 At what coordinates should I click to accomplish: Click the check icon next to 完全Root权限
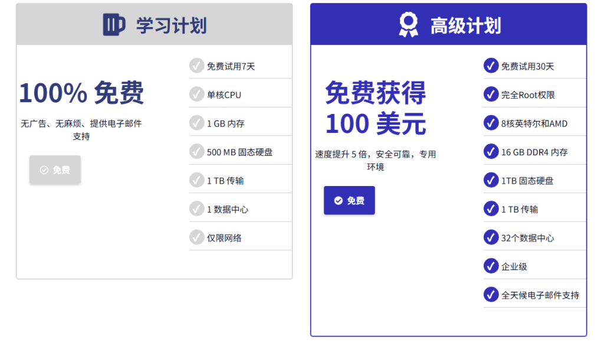coord(491,94)
